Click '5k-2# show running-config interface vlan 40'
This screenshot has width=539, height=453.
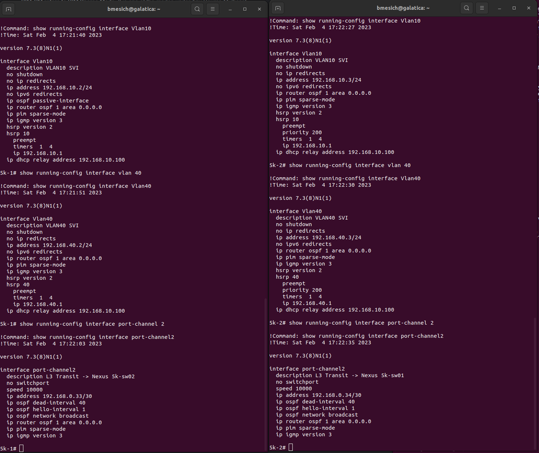(340, 165)
